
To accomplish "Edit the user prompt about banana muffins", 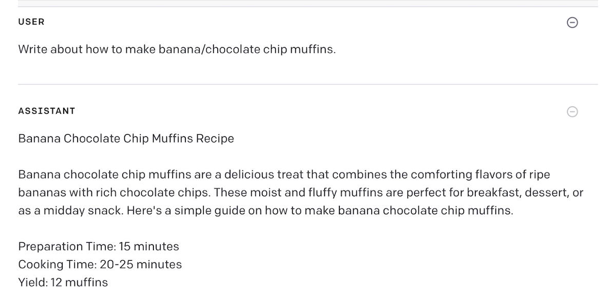I will [x=177, y=50].
